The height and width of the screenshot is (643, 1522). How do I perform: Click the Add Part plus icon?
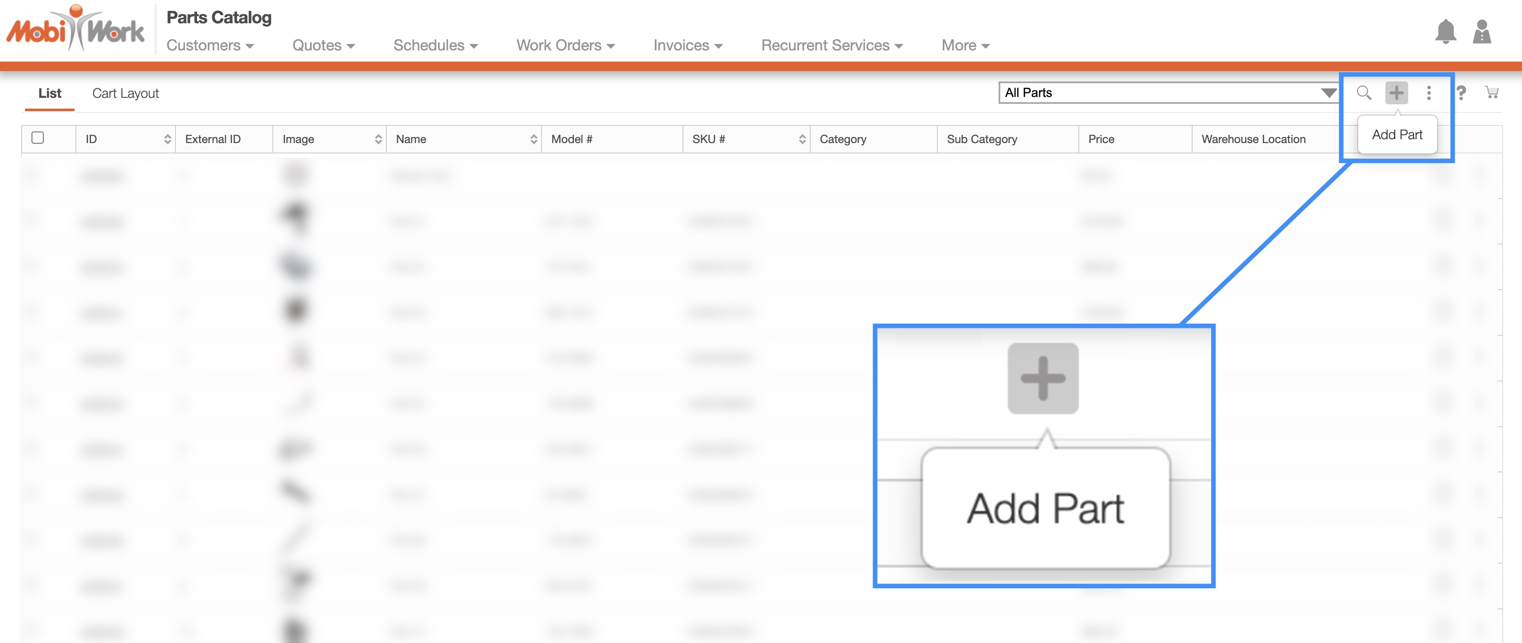click(1396, 93)
